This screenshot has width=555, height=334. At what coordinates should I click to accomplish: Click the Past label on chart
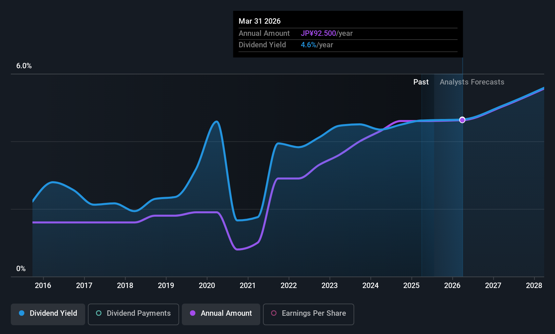[421, 82]
